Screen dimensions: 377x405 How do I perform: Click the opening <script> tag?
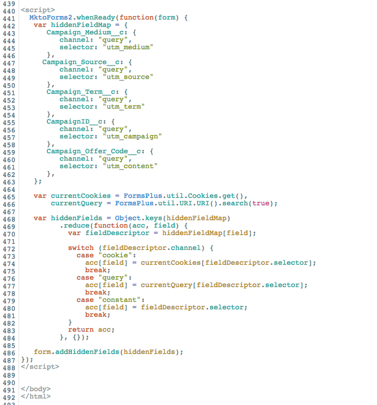point(38,10)
